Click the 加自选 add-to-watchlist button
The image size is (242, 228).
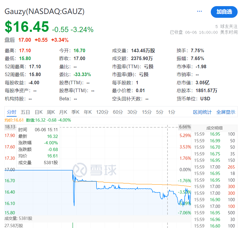(x=224, y=12)
